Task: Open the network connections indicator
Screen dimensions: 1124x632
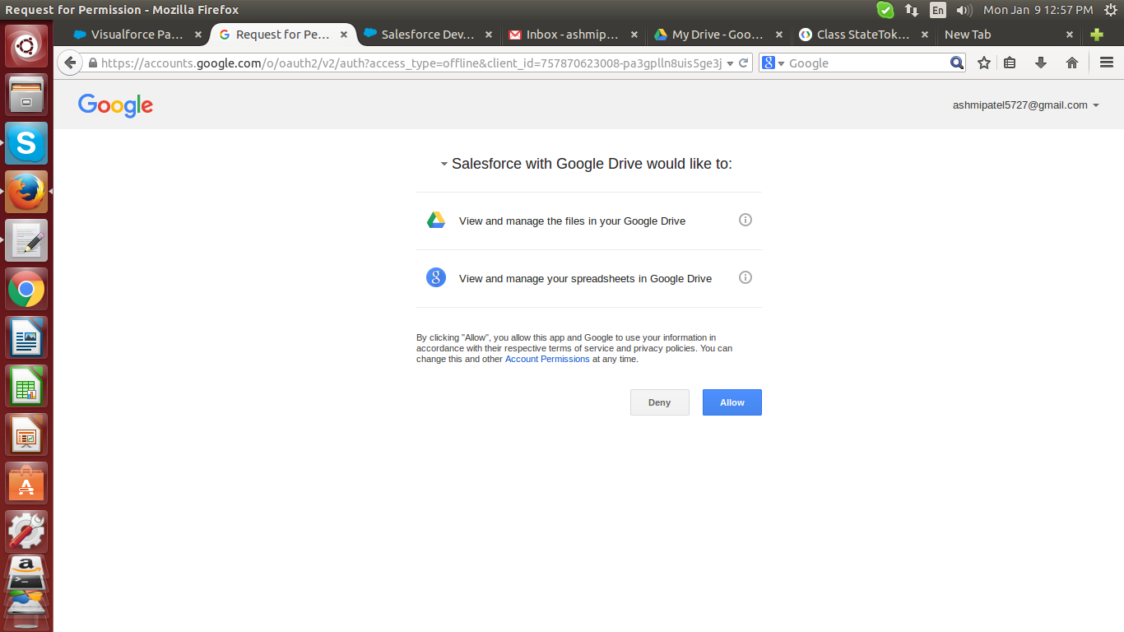Action: (912, 10)
